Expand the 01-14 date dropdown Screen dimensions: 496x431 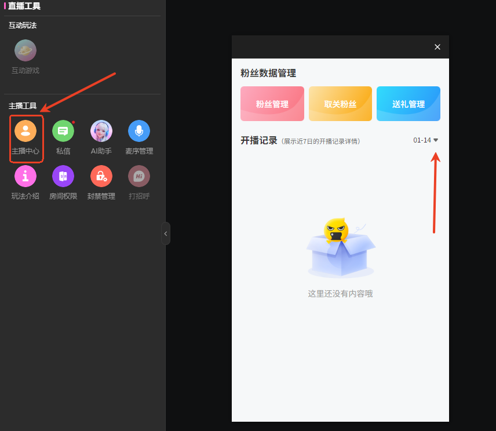coord(426,140)
